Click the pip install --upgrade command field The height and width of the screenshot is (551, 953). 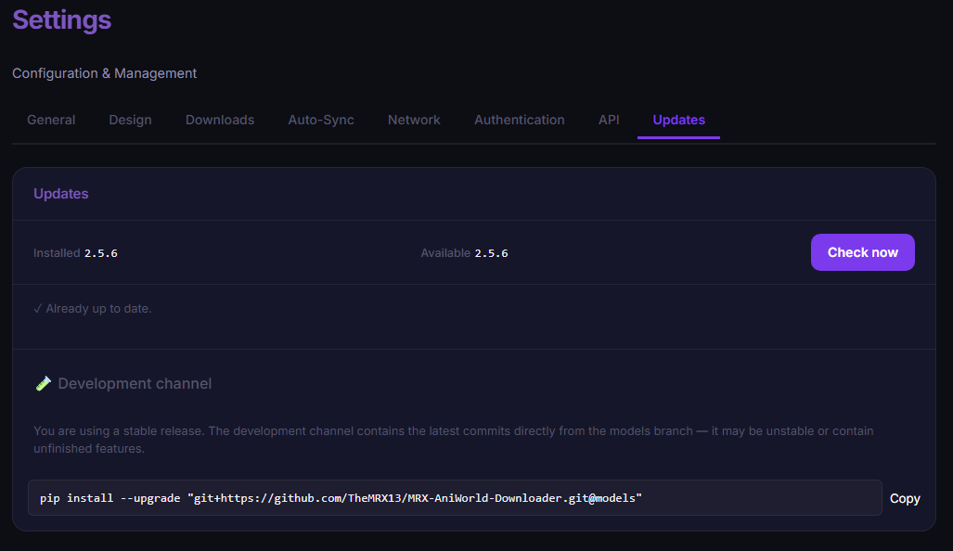[x=455, y=497]
